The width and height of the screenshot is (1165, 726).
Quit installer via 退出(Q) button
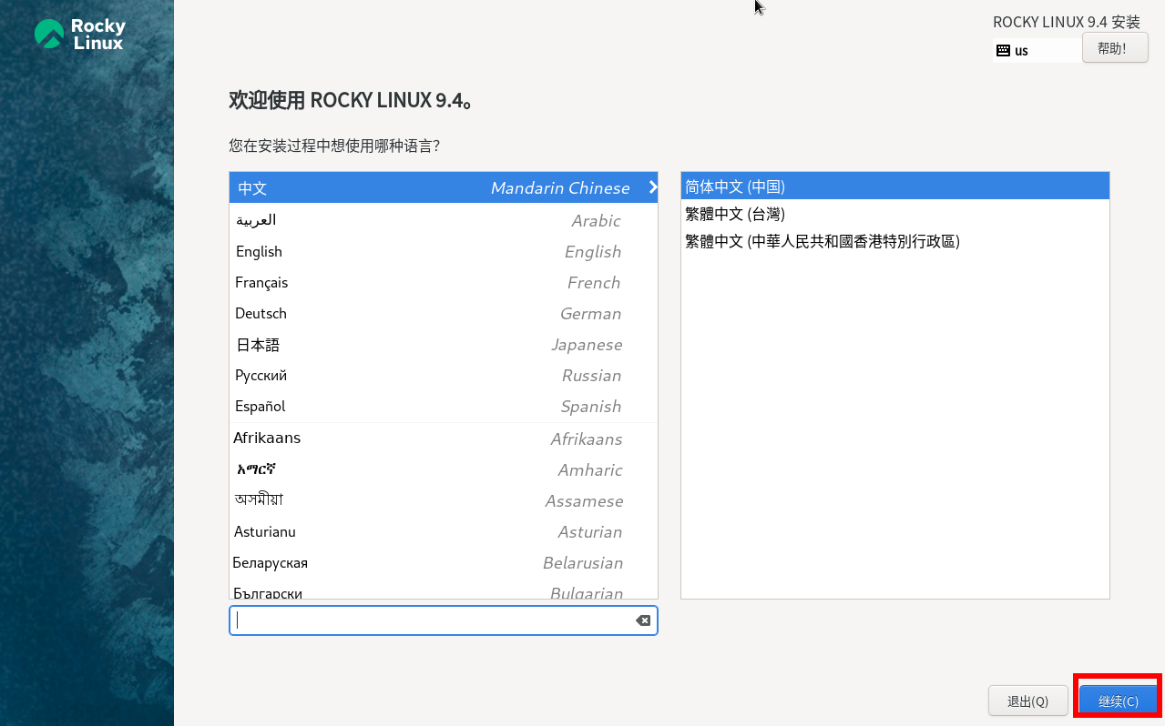pos(1028,701)
